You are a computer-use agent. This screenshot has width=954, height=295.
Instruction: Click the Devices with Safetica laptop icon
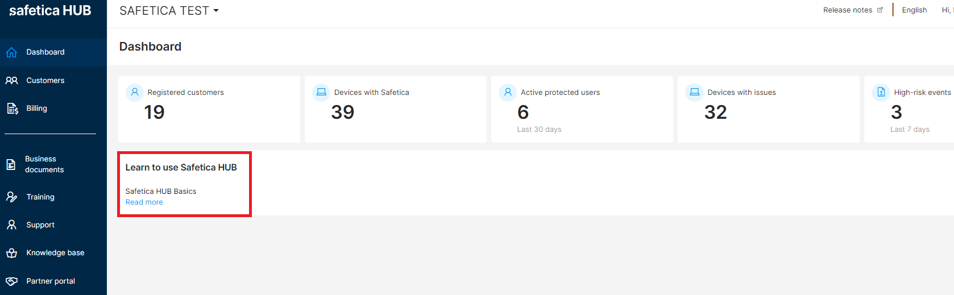pyautogui.click(x=321, y=92)
